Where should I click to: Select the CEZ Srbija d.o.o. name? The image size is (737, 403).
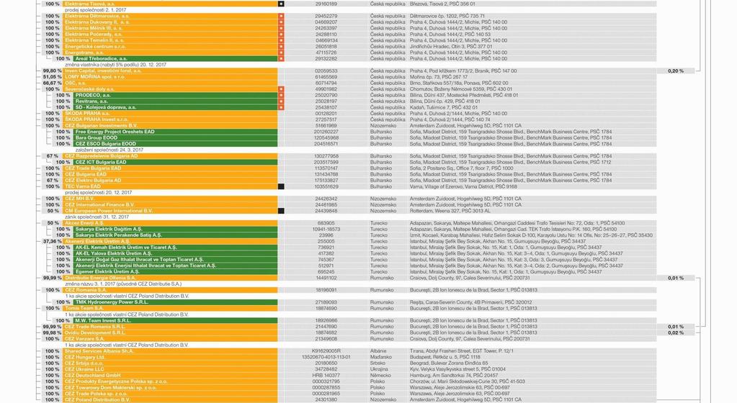pos(83,363)
